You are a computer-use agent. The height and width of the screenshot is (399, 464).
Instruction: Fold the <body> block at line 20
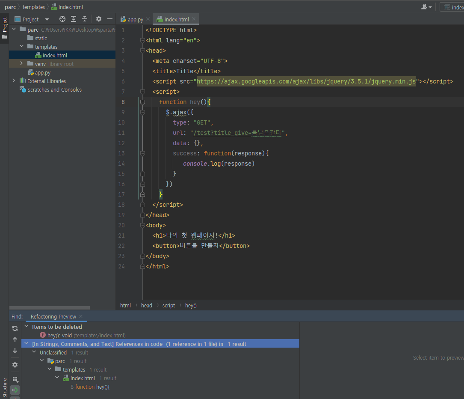[142, 226]
